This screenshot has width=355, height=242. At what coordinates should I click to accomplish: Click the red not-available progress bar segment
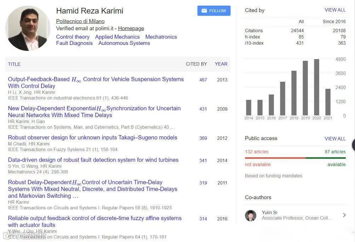(x=275, y=158)
